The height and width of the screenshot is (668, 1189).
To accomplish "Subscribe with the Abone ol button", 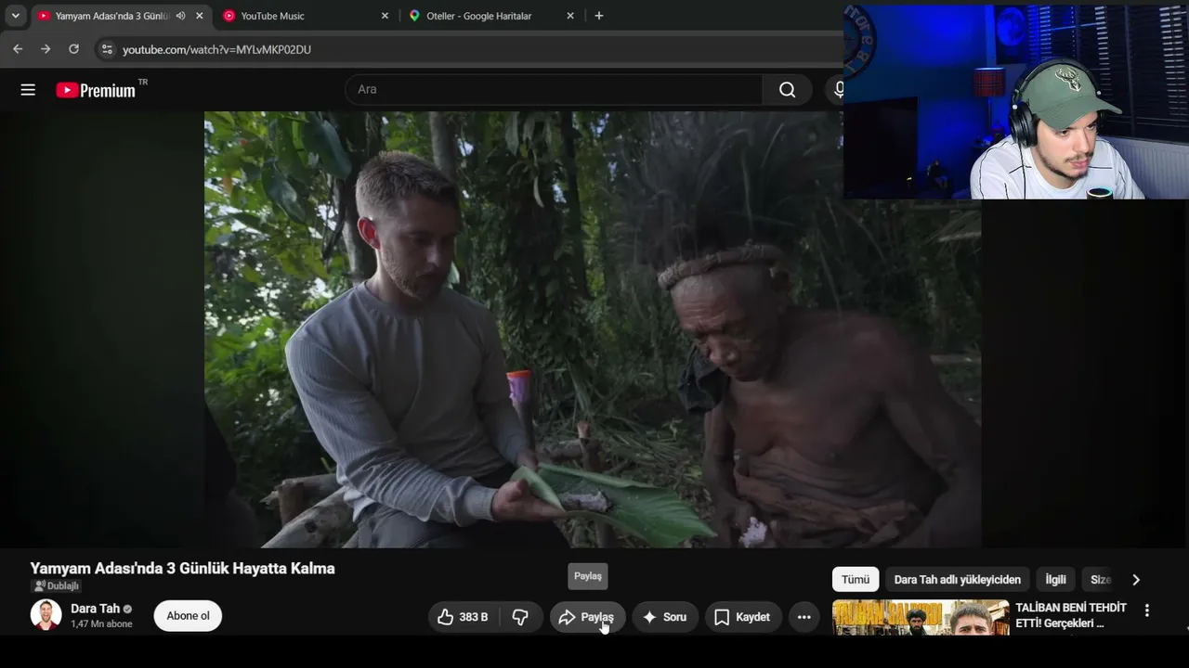I will 188,616.
